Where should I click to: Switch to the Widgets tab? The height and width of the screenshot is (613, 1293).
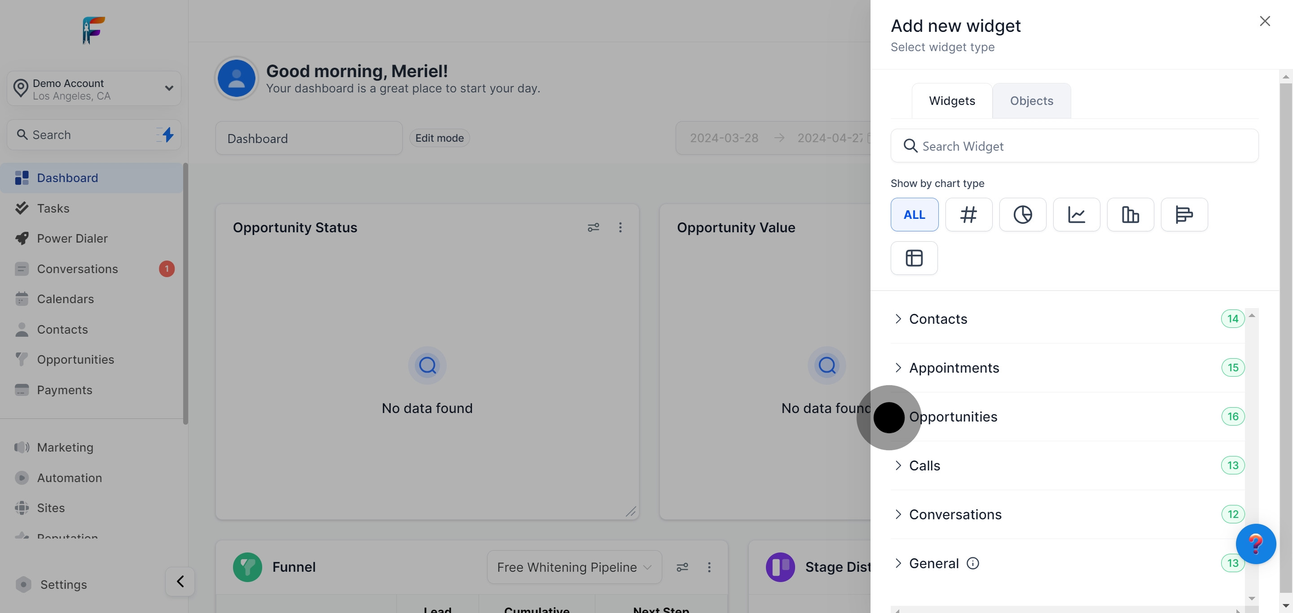point(952,101)
